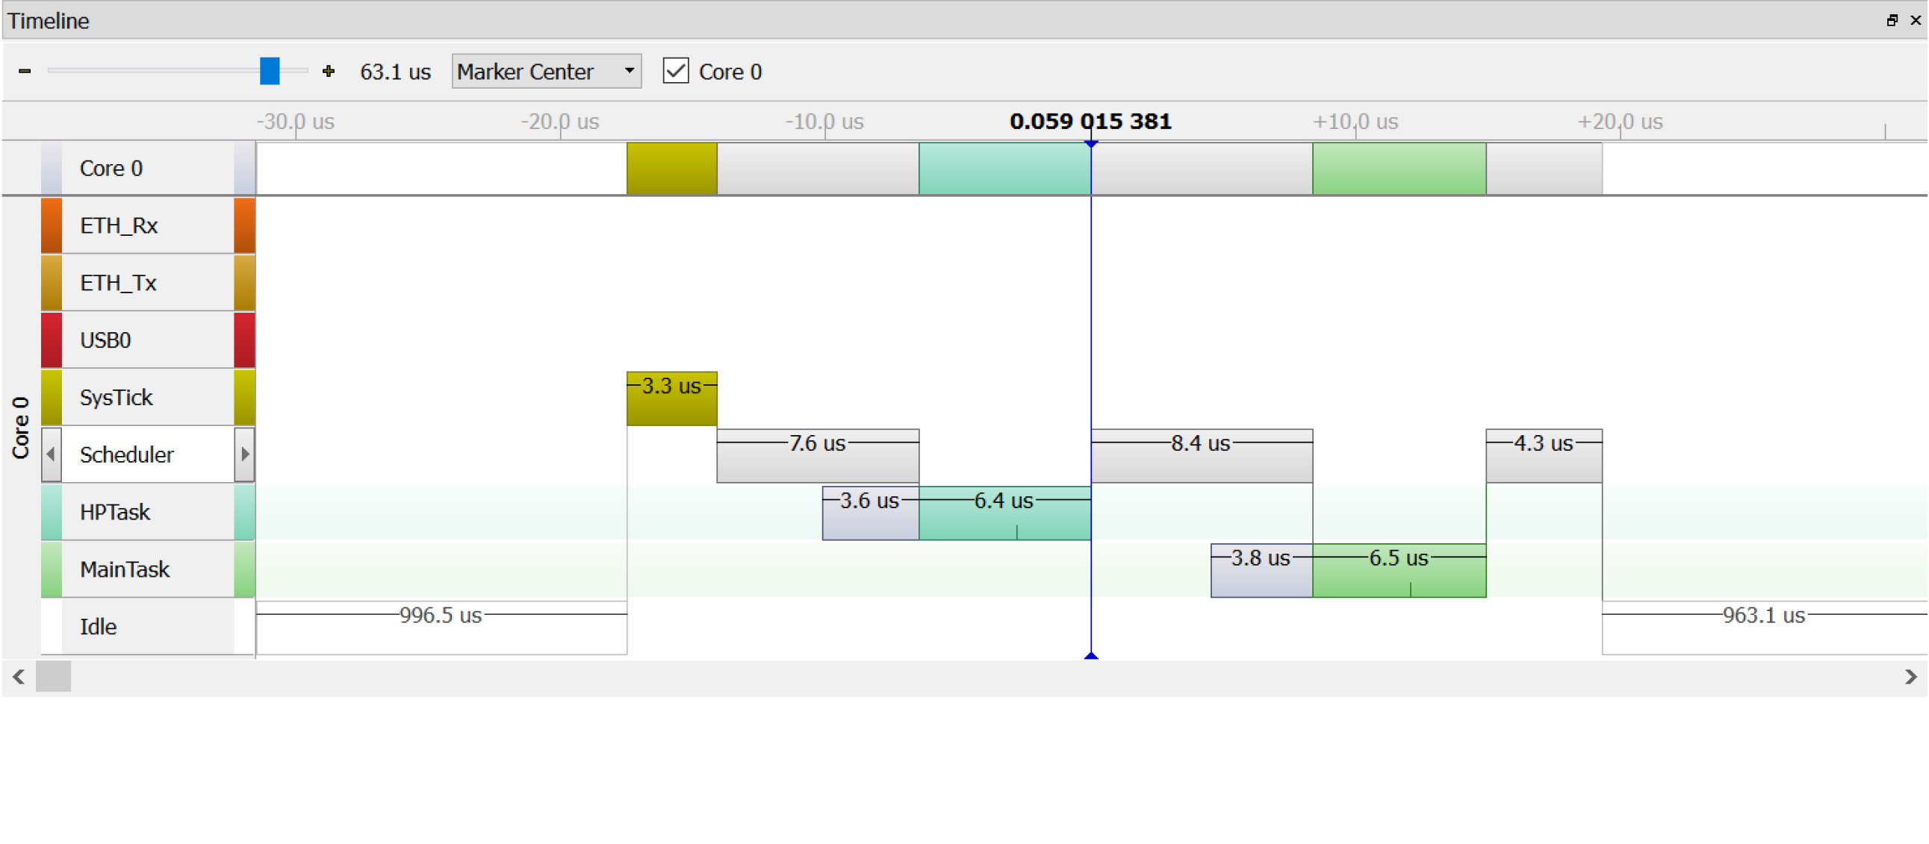Click the zoom out minus icon
This screenshot has width=1929, height=844.
coord(25,71)
